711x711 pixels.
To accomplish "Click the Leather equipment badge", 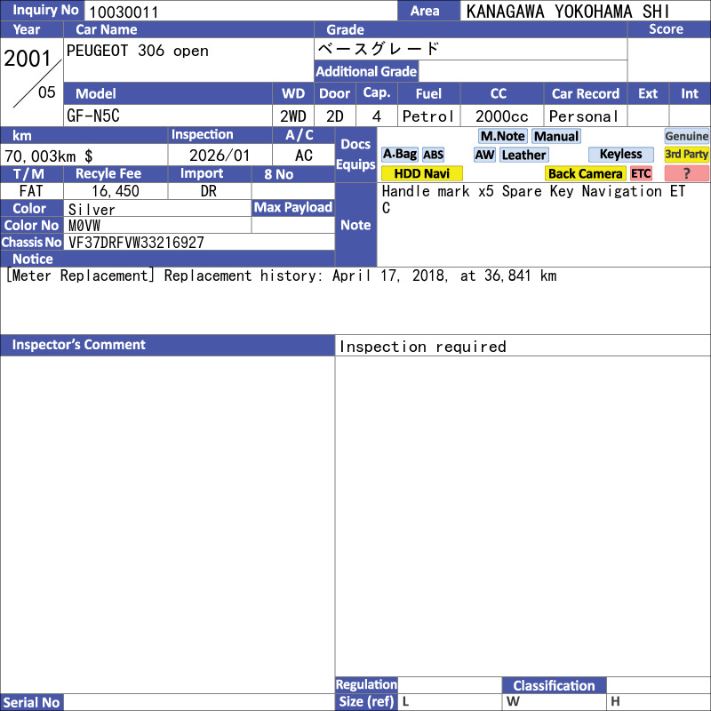I will [523, 155].
